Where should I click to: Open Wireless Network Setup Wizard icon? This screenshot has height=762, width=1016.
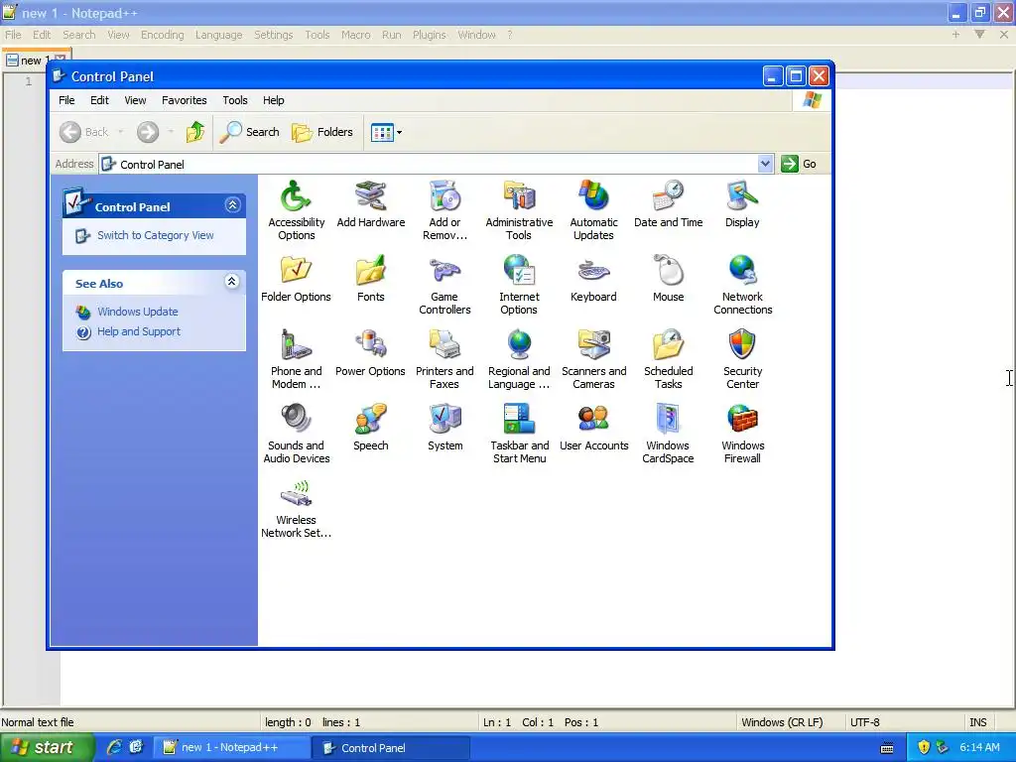296,507
